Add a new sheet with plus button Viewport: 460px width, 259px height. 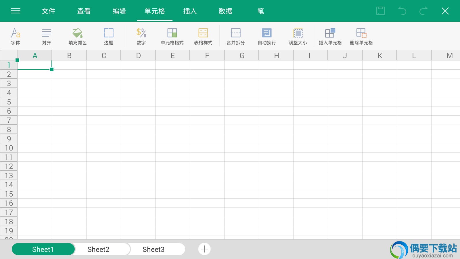[204, 249]
